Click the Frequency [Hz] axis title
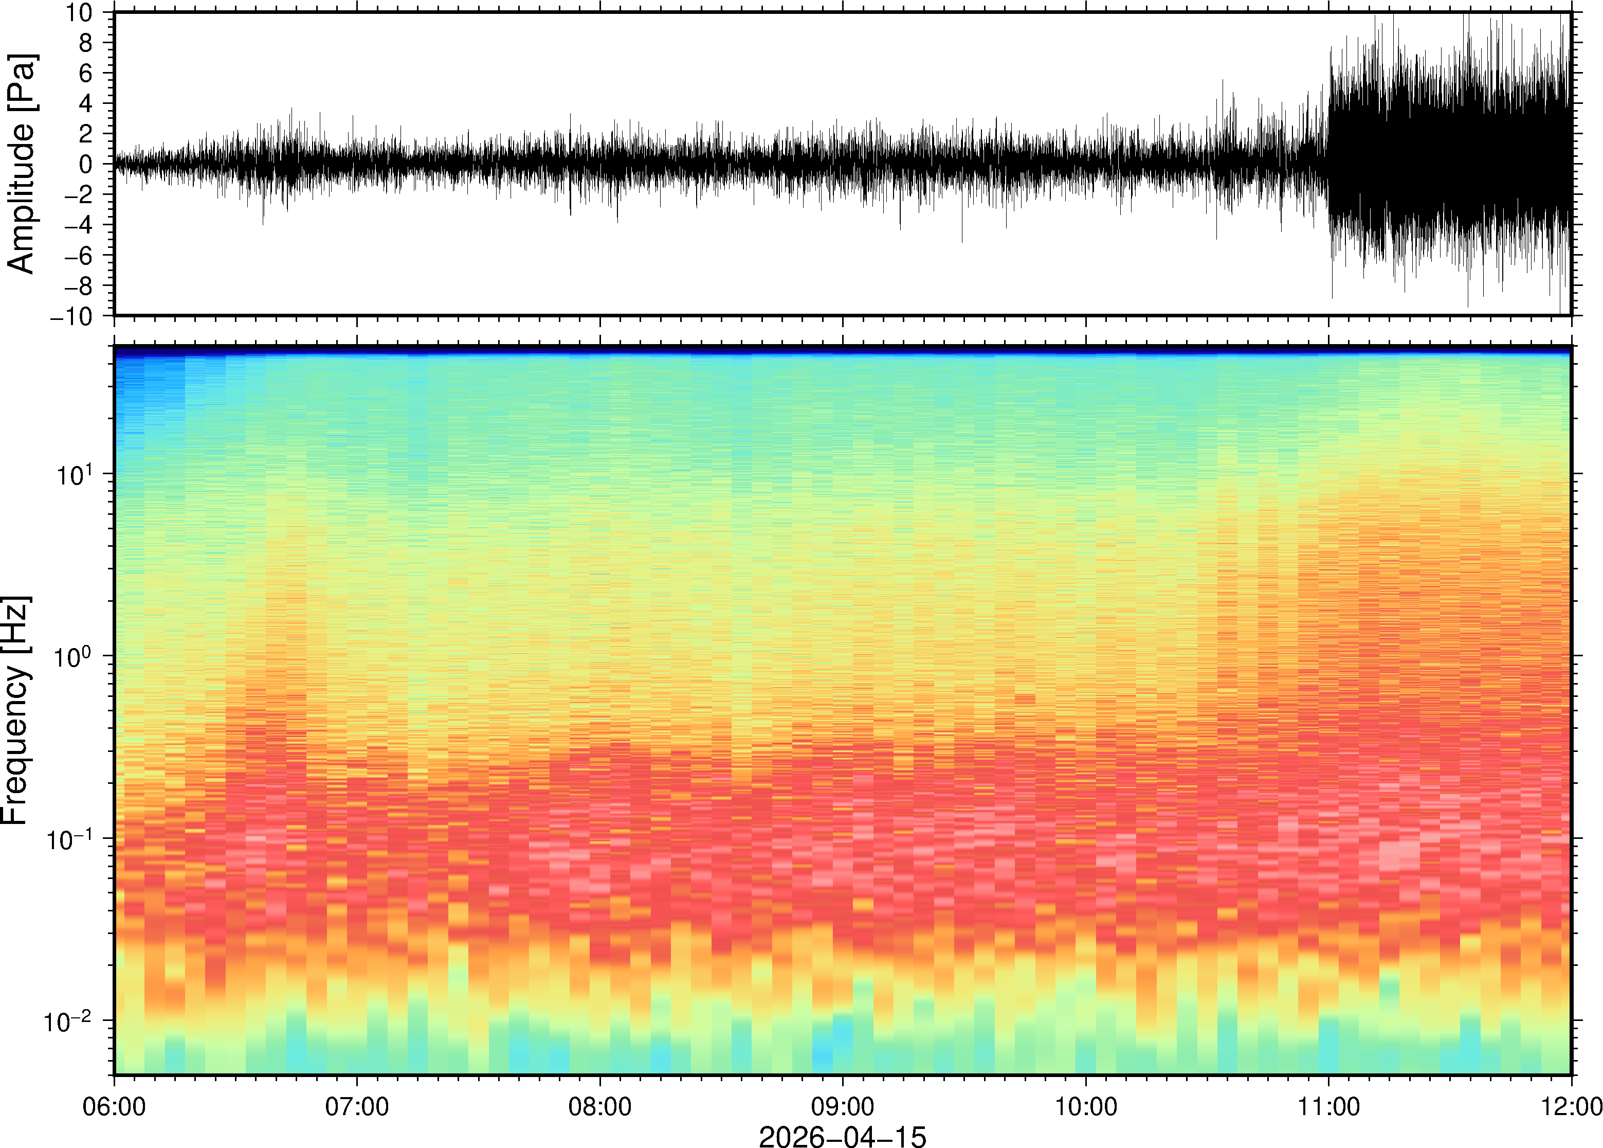This screenshot has height=1148, width=1603. pyautogui.click(x=15, y=710)
